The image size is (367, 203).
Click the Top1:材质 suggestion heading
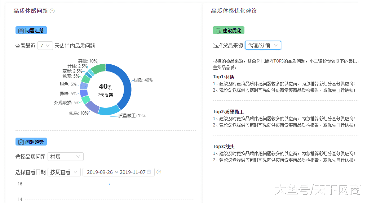(x=224, y=77)
